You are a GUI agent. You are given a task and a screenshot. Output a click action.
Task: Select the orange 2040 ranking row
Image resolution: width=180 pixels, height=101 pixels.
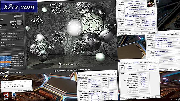[x=11, y=62]
